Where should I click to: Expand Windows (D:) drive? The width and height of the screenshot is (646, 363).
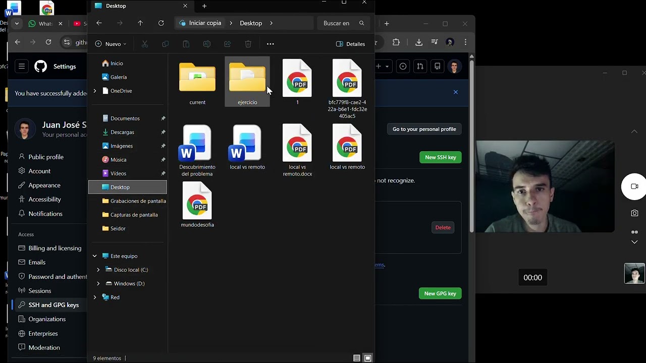pyautogui.click(x=98, y=283)
